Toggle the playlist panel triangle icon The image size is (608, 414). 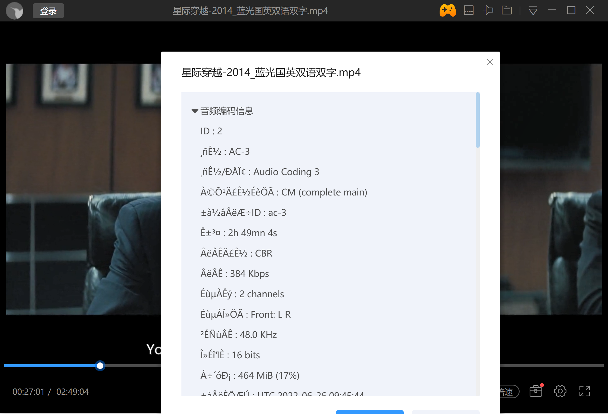(533, 11)
